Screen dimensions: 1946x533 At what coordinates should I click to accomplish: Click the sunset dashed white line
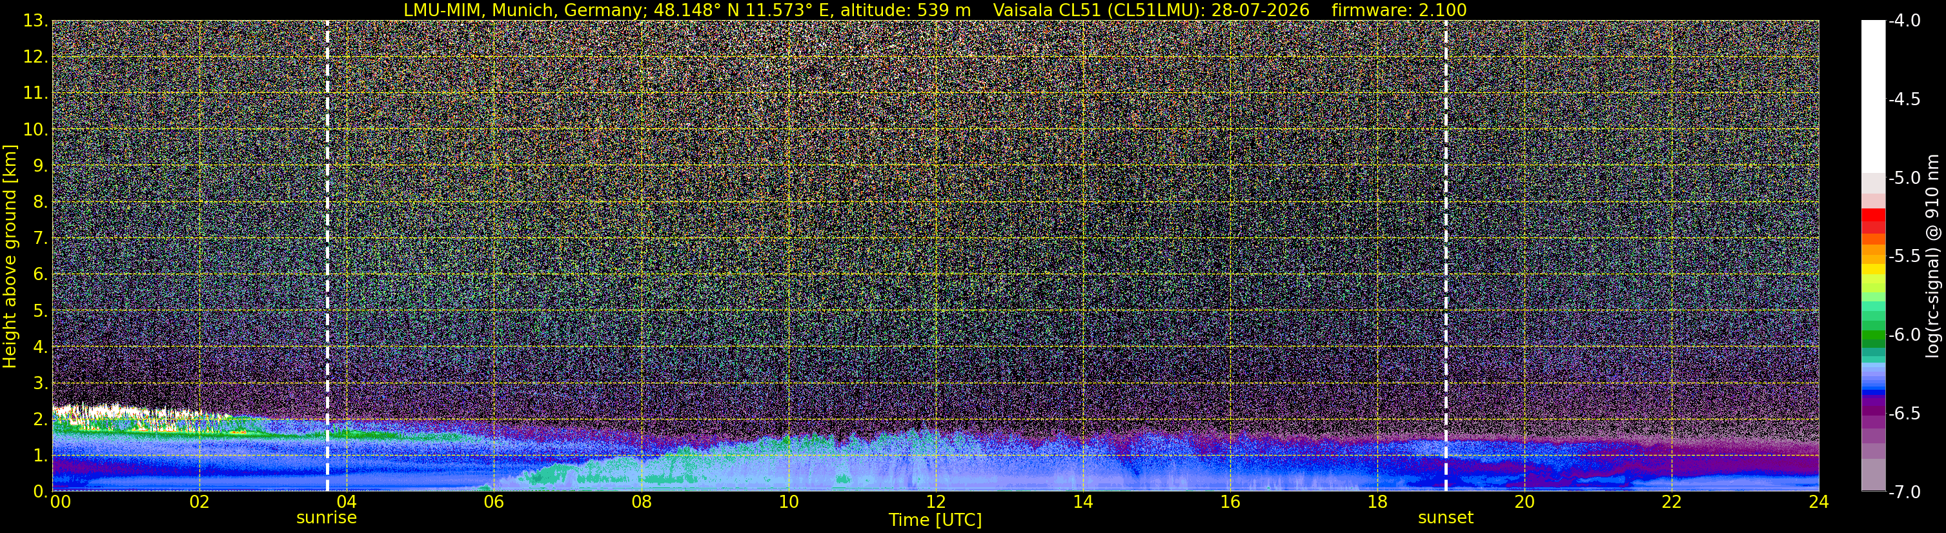1446,256
